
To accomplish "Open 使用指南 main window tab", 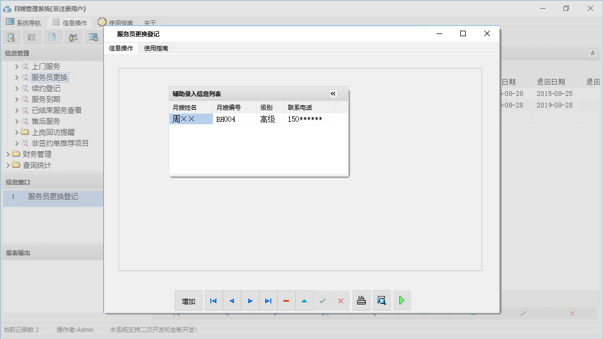I will [116, 22].
